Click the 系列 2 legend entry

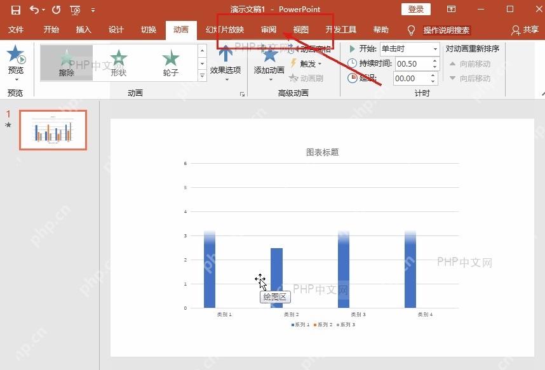click(323, 324)
